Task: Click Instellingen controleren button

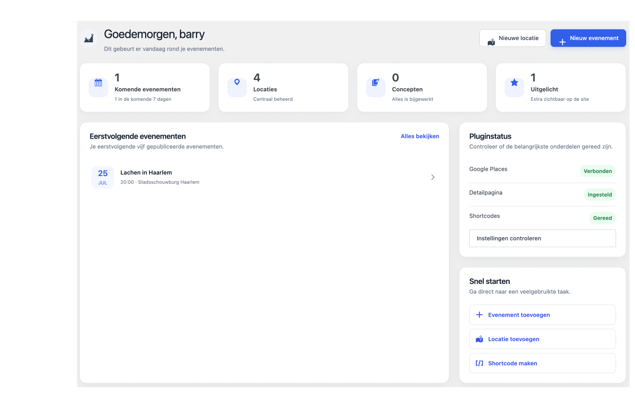Action: 542,238
